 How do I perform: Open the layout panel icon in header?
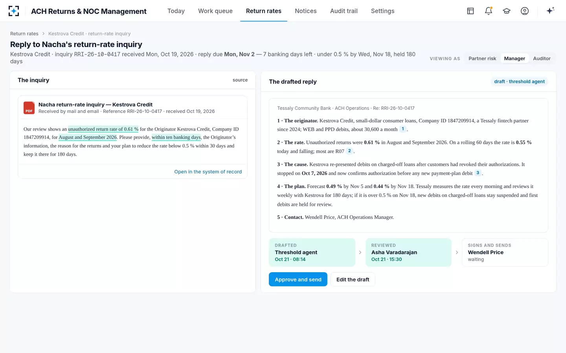coord(470,11)
